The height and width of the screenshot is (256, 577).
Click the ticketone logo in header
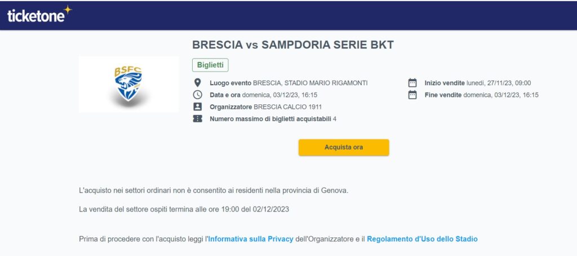[39, 15]
